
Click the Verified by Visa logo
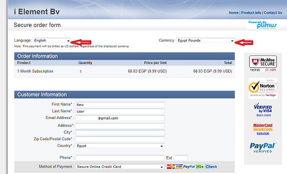(263, 108)
